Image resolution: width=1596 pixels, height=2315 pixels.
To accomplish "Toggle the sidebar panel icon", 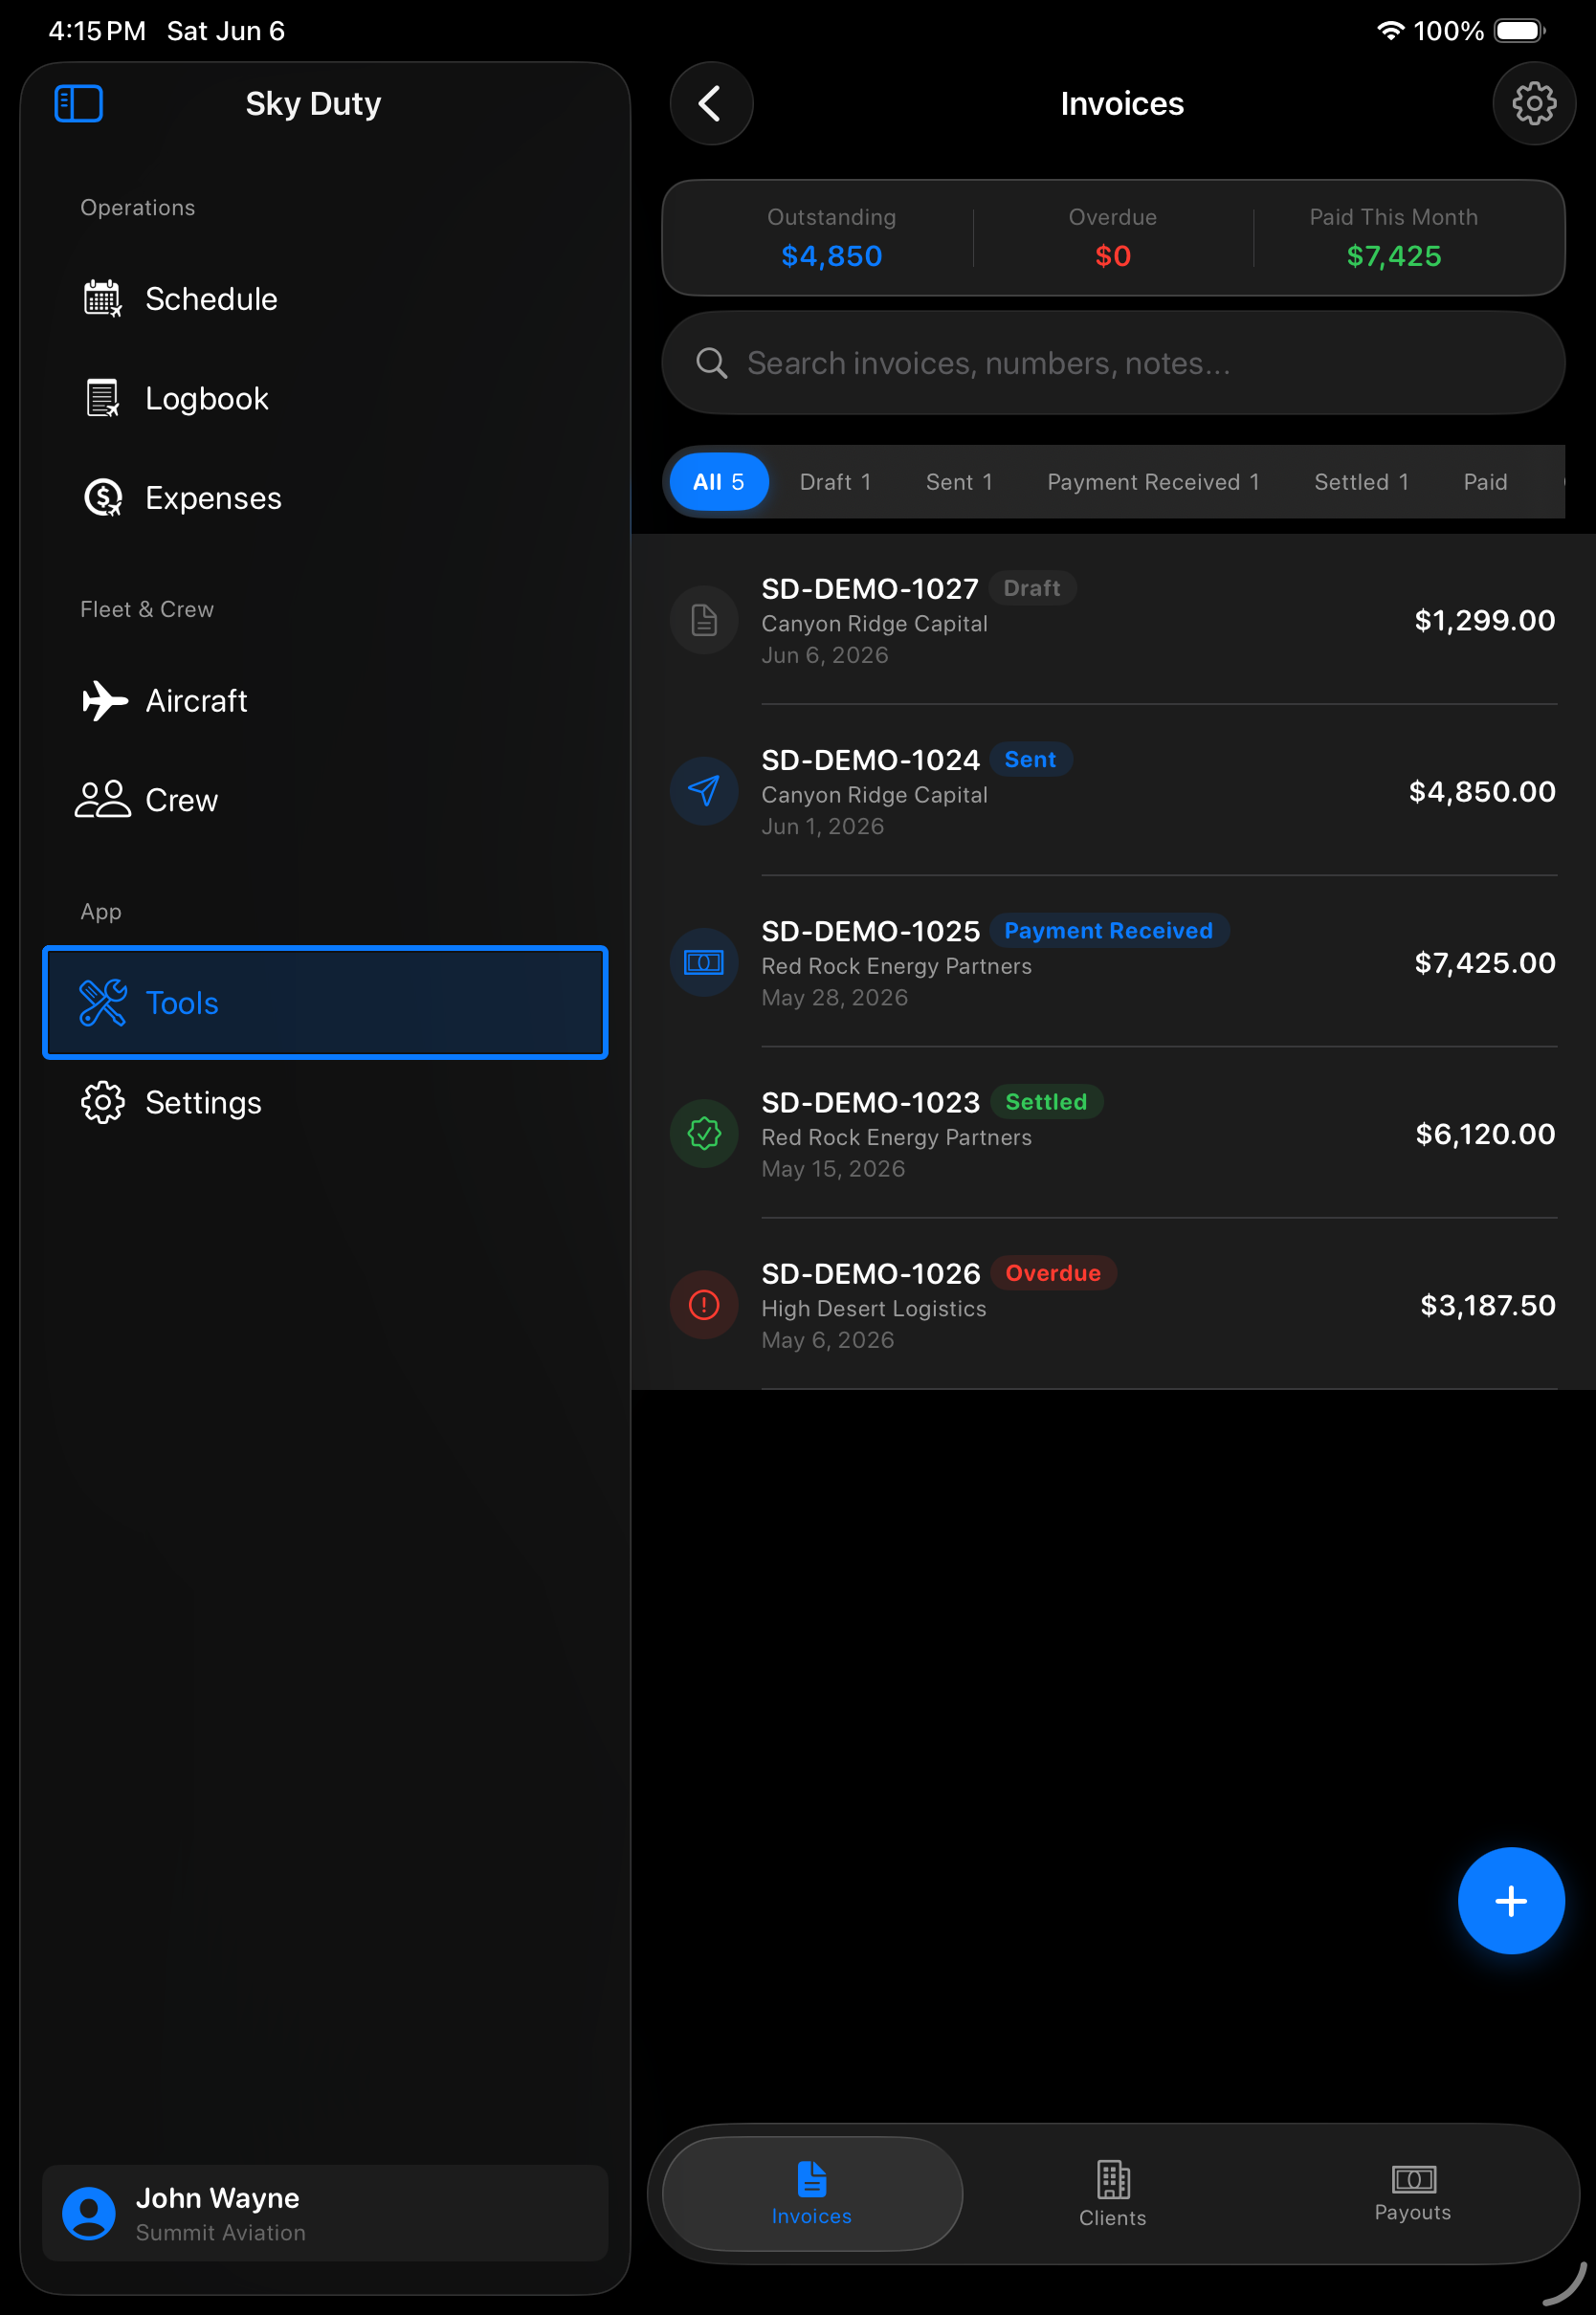I will [x=78, y=103].
